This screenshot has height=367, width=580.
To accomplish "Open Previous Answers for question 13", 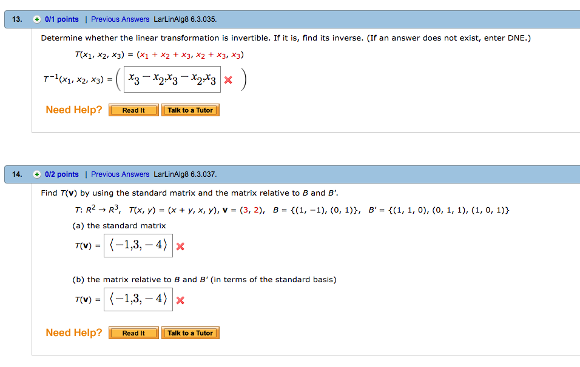I will tap(120, 19).
